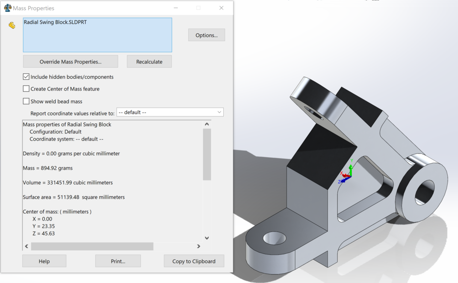Click Override Mass Properties
The width and height of the screenshot is (458, 283).
pyautogui.click(x=70, y=61)
